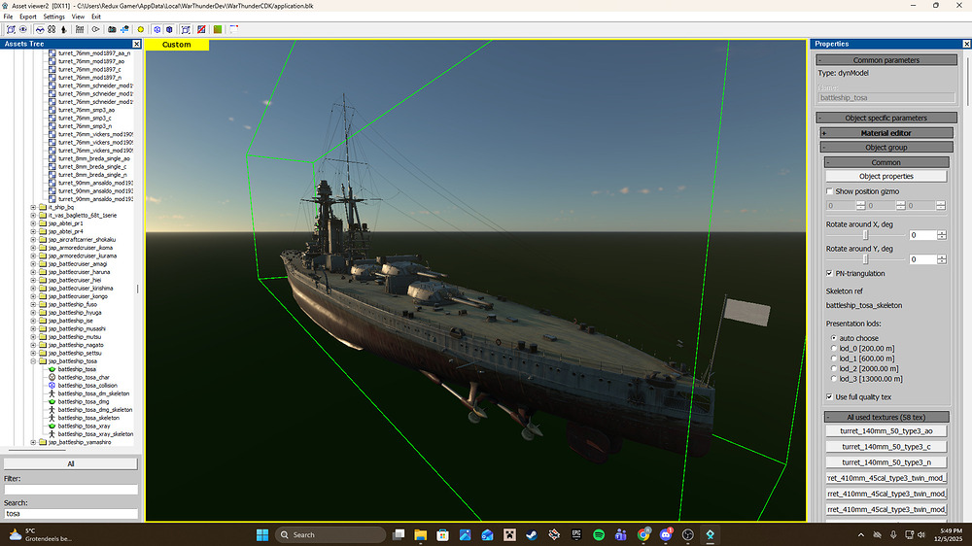This screenshot has height=546, width=972.
Task: Open Steam from the Windows taskbar
Action: pos(532,534)
